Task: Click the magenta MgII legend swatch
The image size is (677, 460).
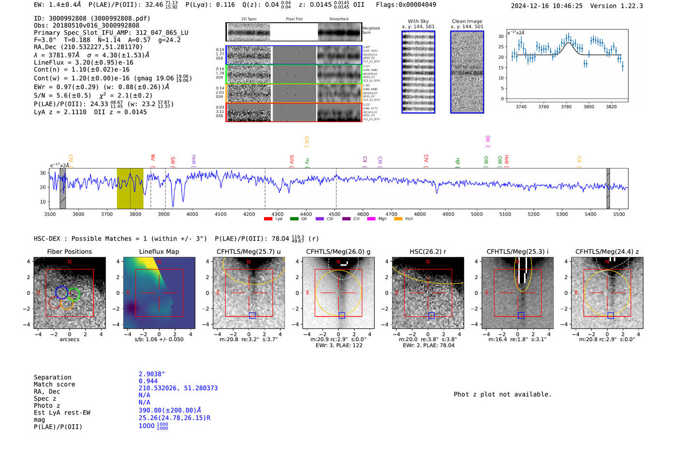Action: point(371,219)
